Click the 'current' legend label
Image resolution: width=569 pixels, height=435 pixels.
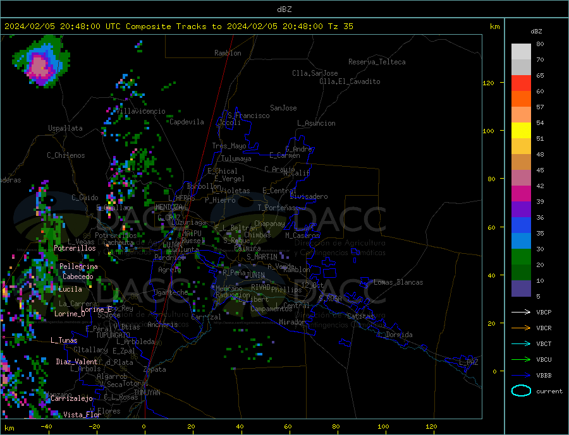point(549,391)
